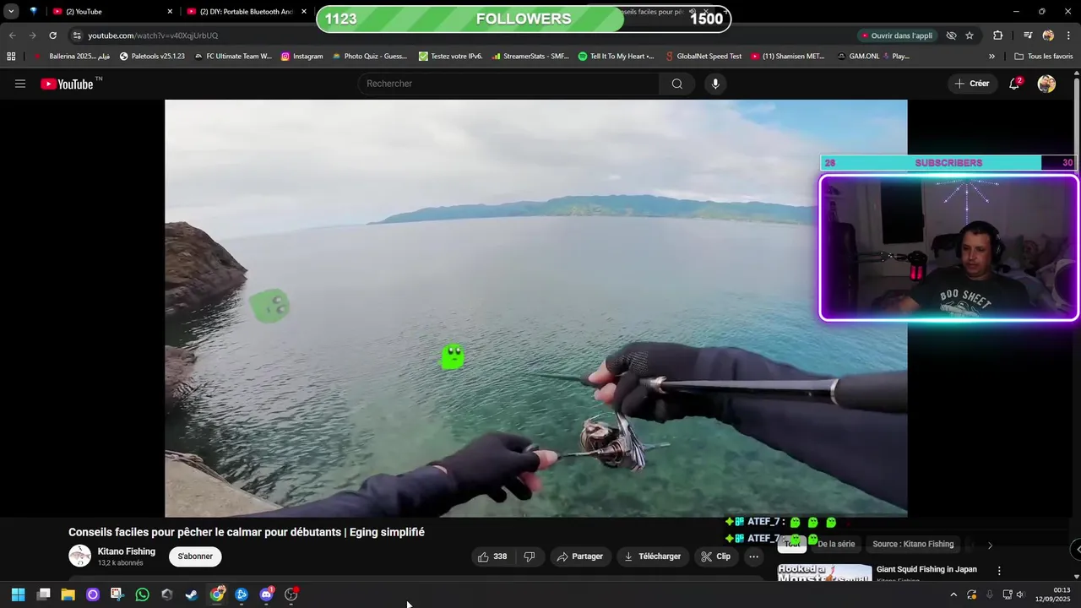Open the FC Ultimate Team bookmark

pyautogui.click(x=233, y=57)
